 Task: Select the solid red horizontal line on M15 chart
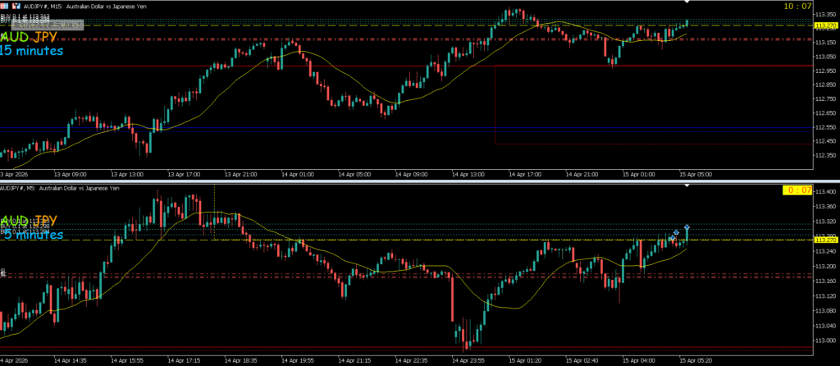tap(246, 66)
